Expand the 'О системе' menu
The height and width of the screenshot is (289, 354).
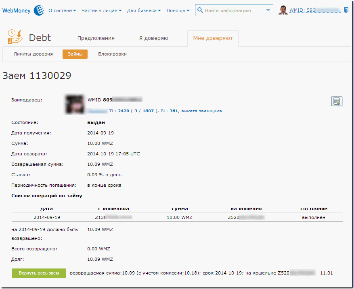[62, 10]
